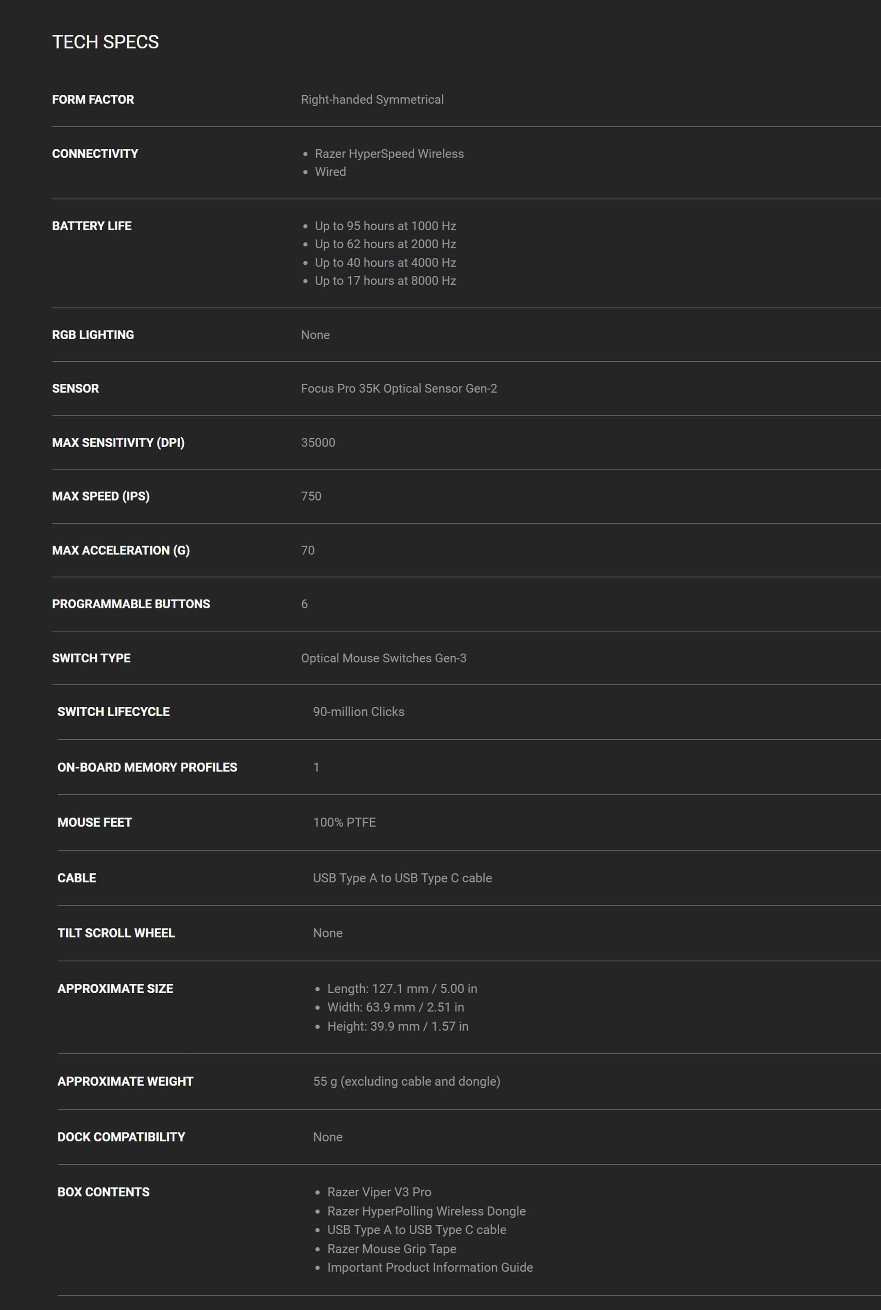Click Length: 127.1 mm / 5.00 in entry
The height and width of the screenshot is (1310, 881).
click(x=402, y=988)
